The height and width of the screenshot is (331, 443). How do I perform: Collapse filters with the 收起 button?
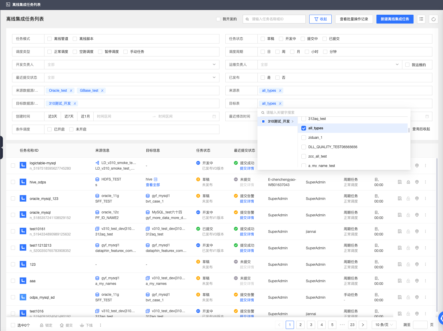coord(320,19)
